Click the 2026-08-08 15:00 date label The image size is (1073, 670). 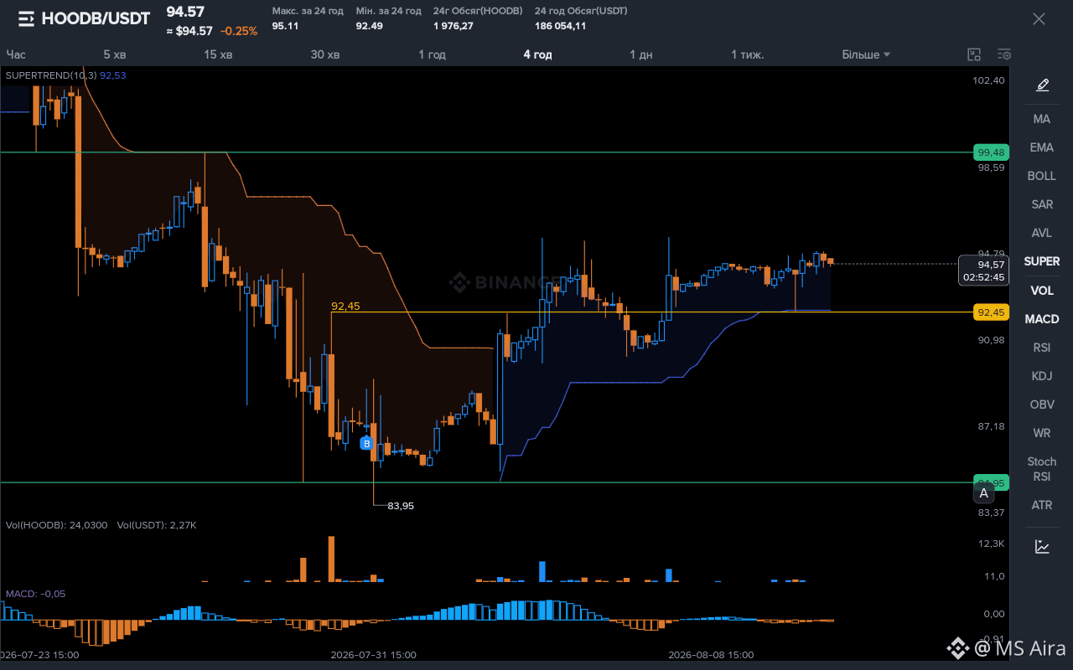(x=711, y=655)
